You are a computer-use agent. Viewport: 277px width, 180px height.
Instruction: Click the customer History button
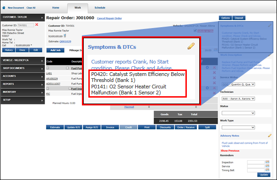point(9,50)
